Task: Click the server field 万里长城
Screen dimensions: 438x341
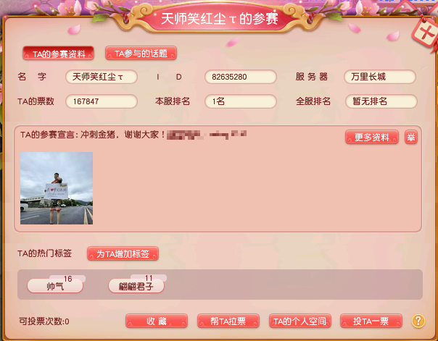Action: point(380,77)
